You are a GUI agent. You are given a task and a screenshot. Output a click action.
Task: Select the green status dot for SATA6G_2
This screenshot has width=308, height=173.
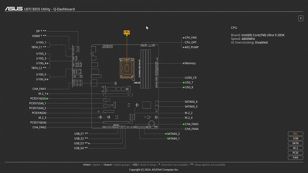(166, 134)
